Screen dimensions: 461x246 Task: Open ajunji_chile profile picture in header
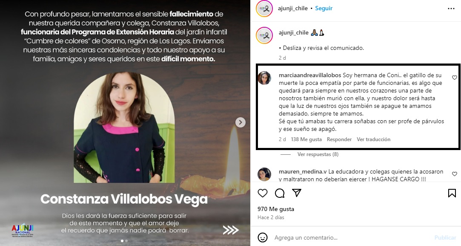(x=264, y=9)
